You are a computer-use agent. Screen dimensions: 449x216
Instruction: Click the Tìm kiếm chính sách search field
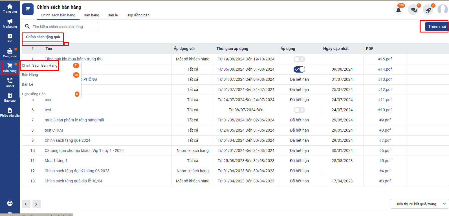coord(63,27)
